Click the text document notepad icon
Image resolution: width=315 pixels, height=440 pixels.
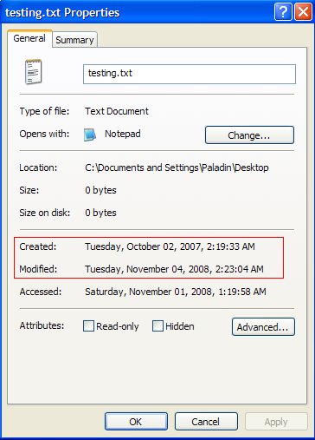tap(34, 72)
